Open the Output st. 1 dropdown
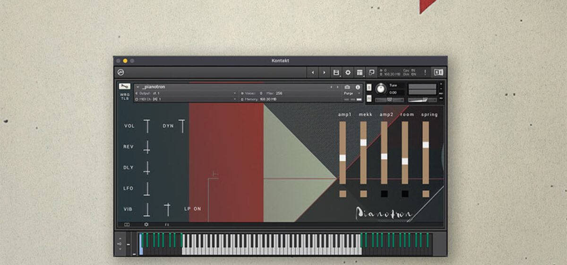Screen dimensions: 567x265 [186, 93]
